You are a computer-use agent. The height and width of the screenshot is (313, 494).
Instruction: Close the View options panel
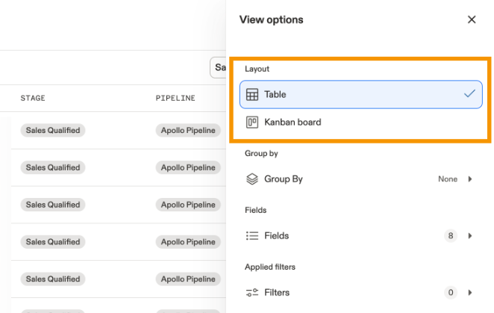(472, 19)
